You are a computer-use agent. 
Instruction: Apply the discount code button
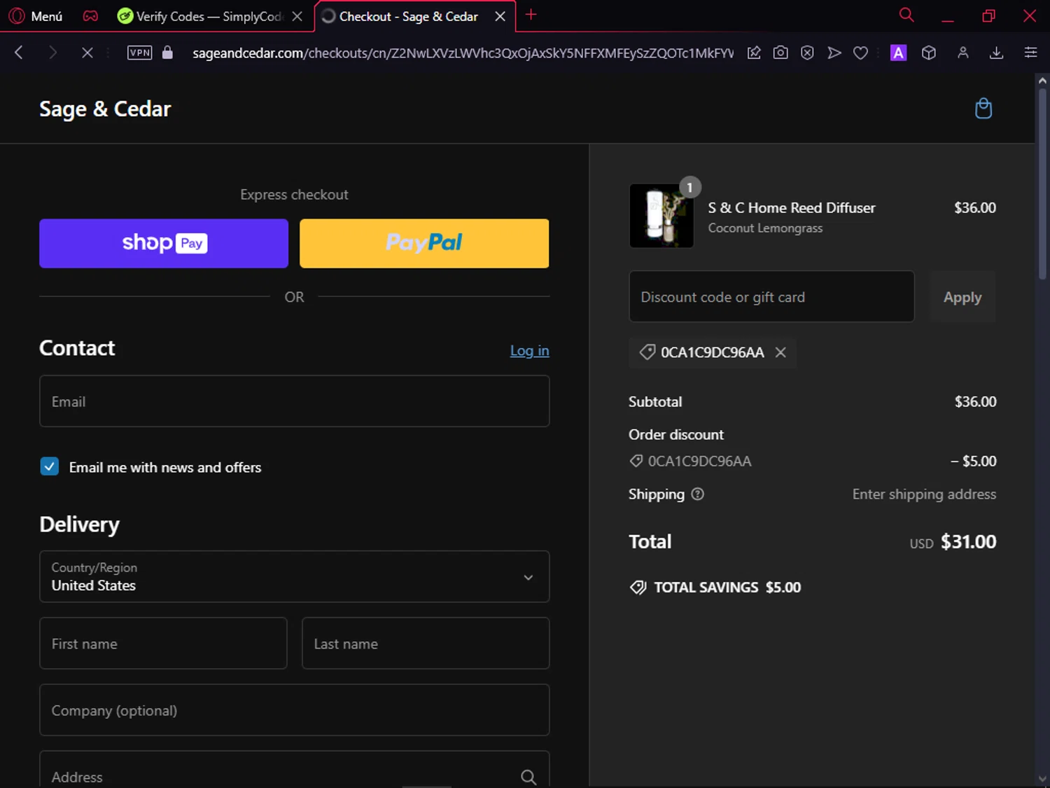point(962,296)
